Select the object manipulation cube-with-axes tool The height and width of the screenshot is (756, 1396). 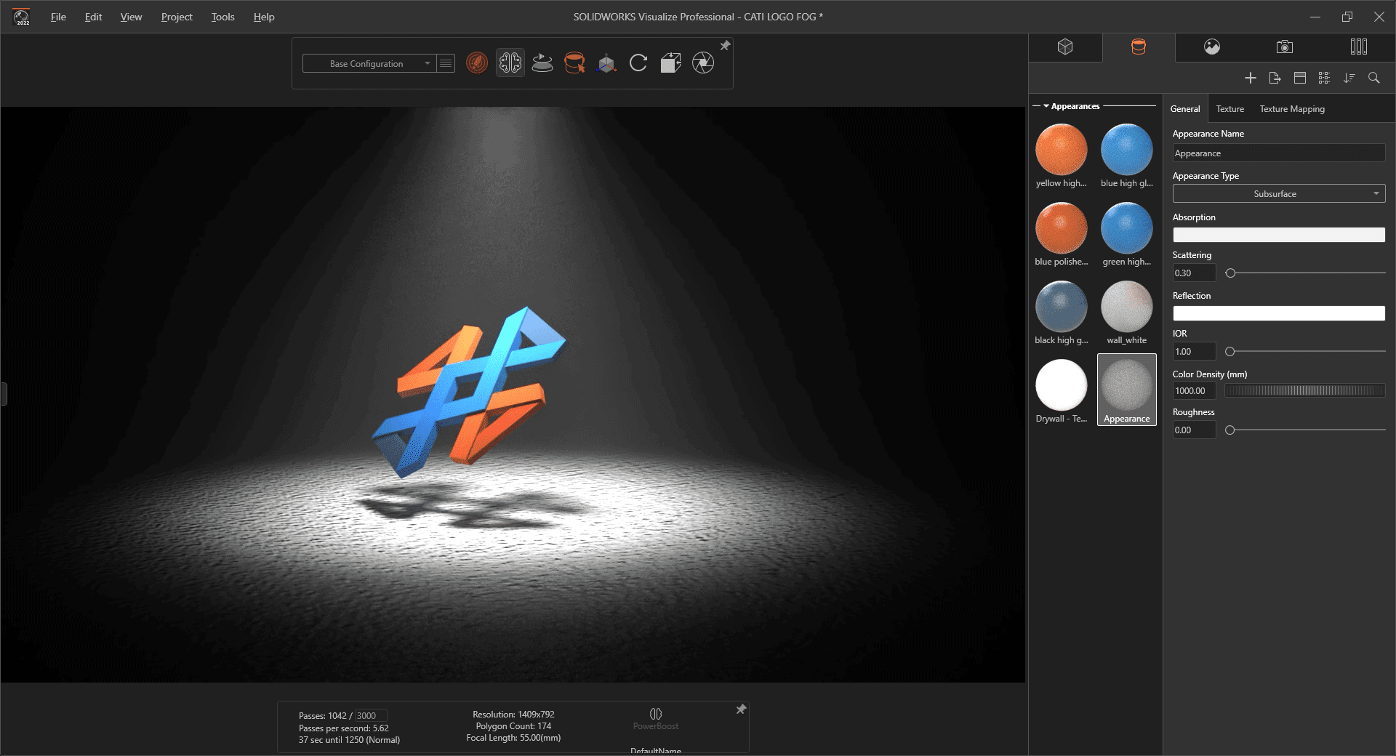[606, 63]
